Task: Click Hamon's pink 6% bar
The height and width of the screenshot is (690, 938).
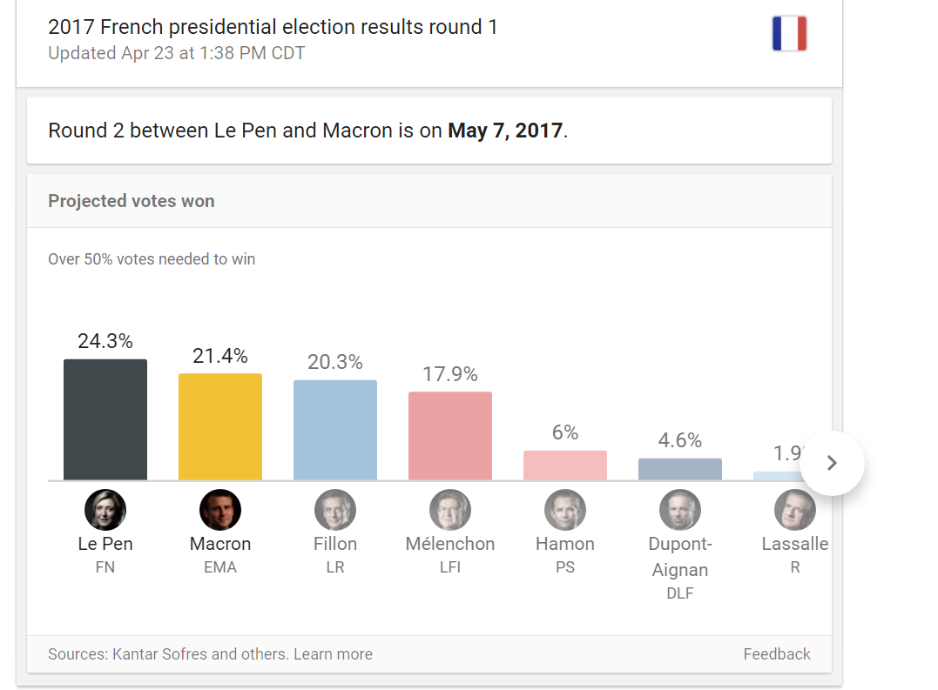Action: tap(565, 466)
